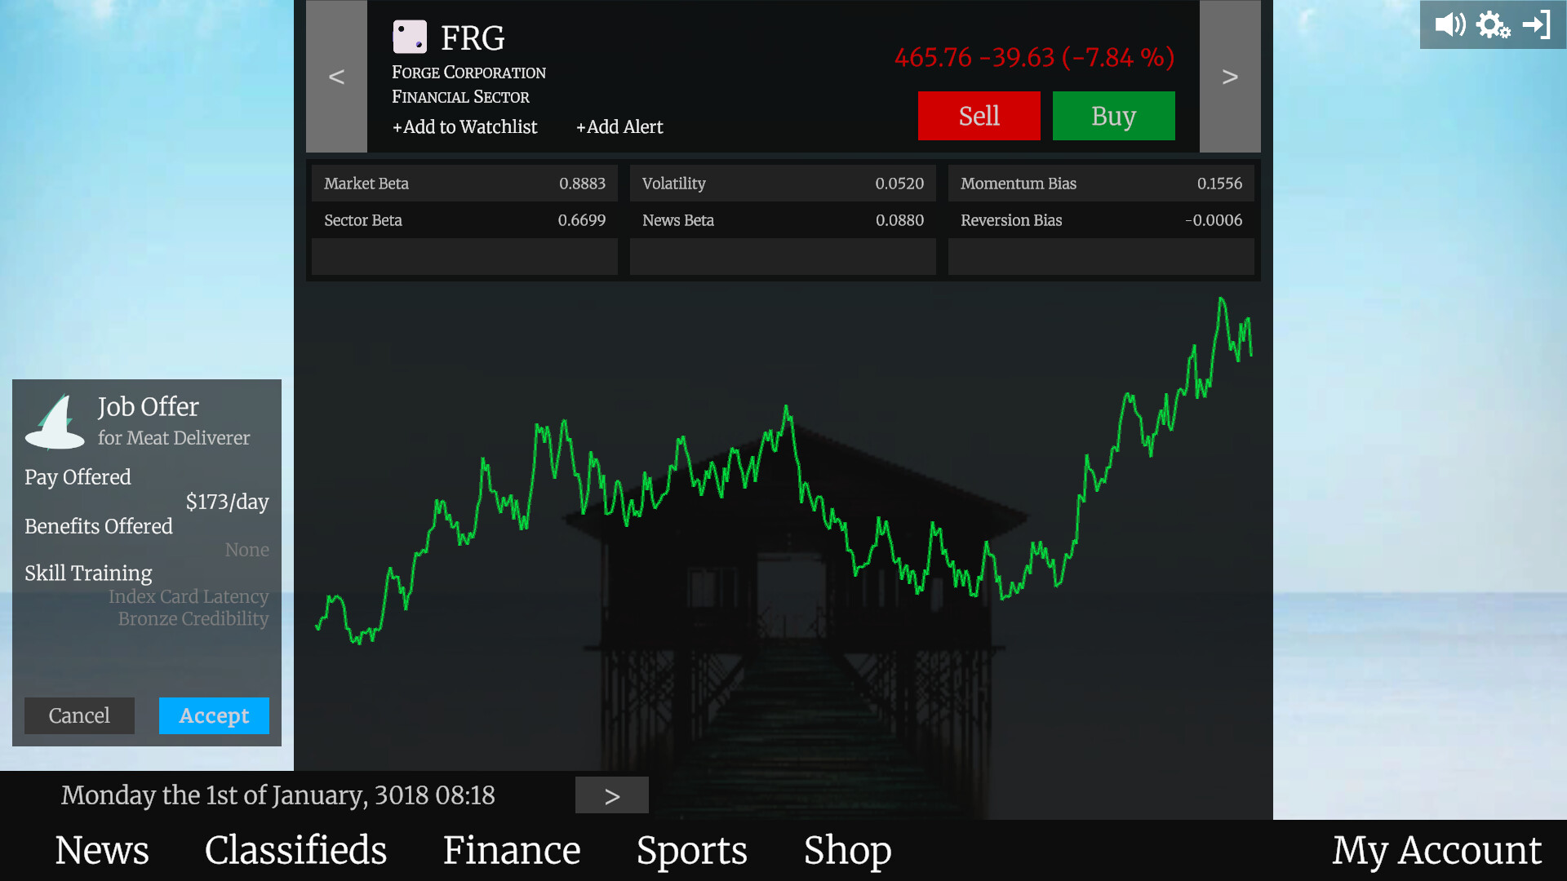Viewport: 1567px width, 881px height.
Task: Sell FRG shares
Action: click(x=979, y=115)
